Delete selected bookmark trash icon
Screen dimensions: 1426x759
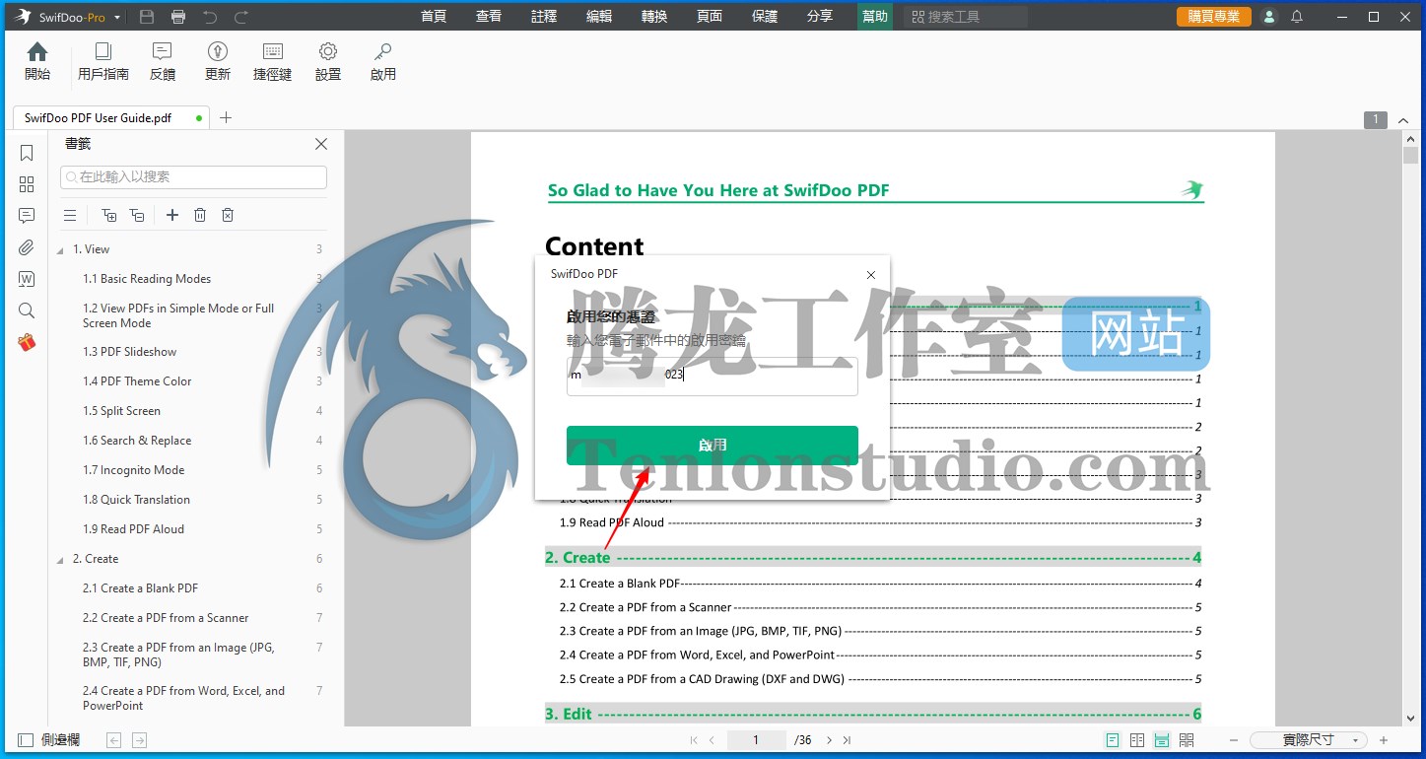pos(200,215)
